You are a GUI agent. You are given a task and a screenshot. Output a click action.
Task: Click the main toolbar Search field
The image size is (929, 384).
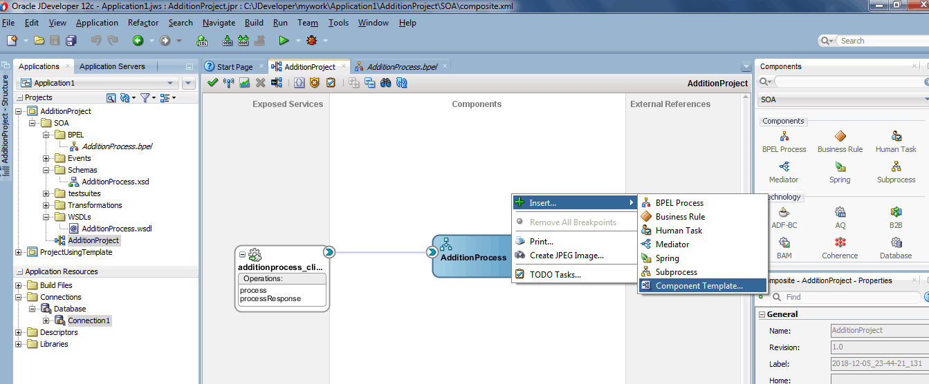pos(882,41)
